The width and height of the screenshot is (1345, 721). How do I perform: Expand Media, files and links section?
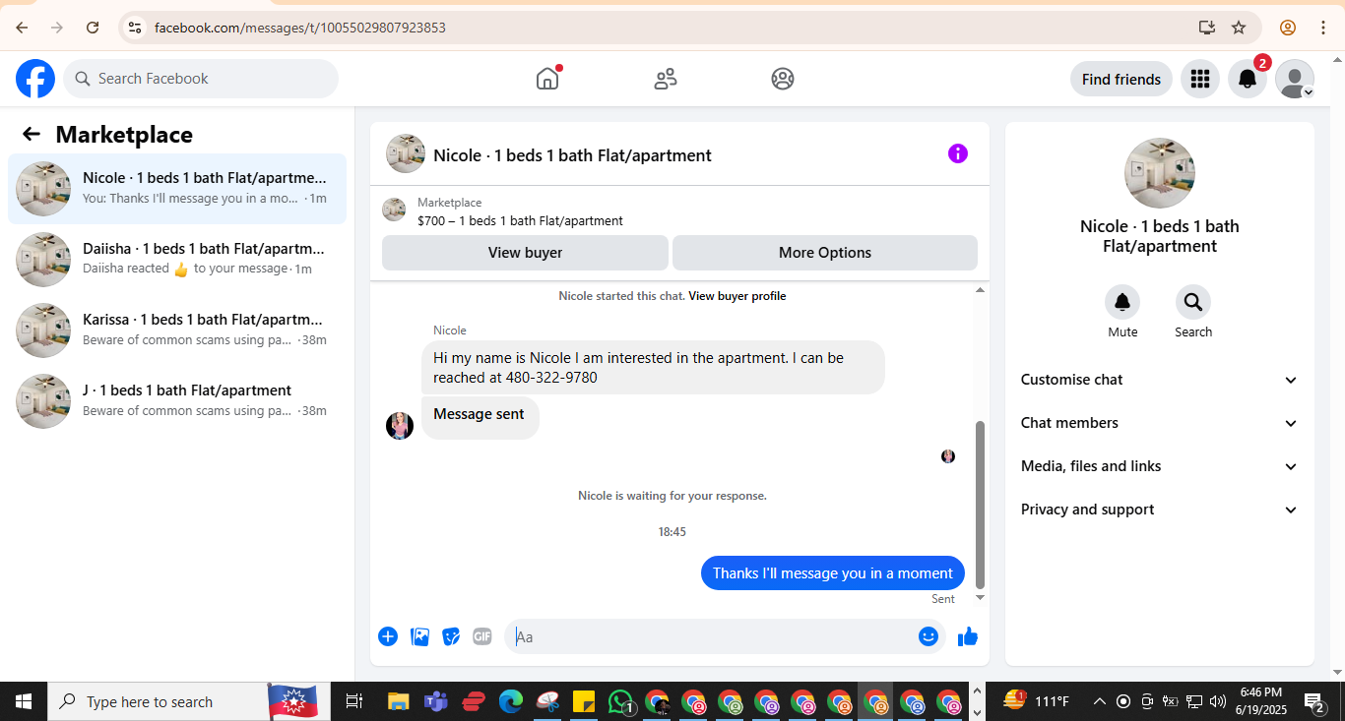[x=1160, y=466]
